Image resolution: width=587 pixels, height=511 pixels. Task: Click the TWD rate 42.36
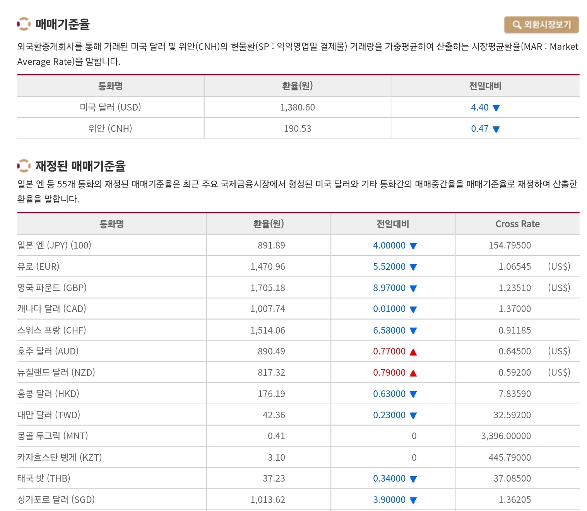(274, 415)
